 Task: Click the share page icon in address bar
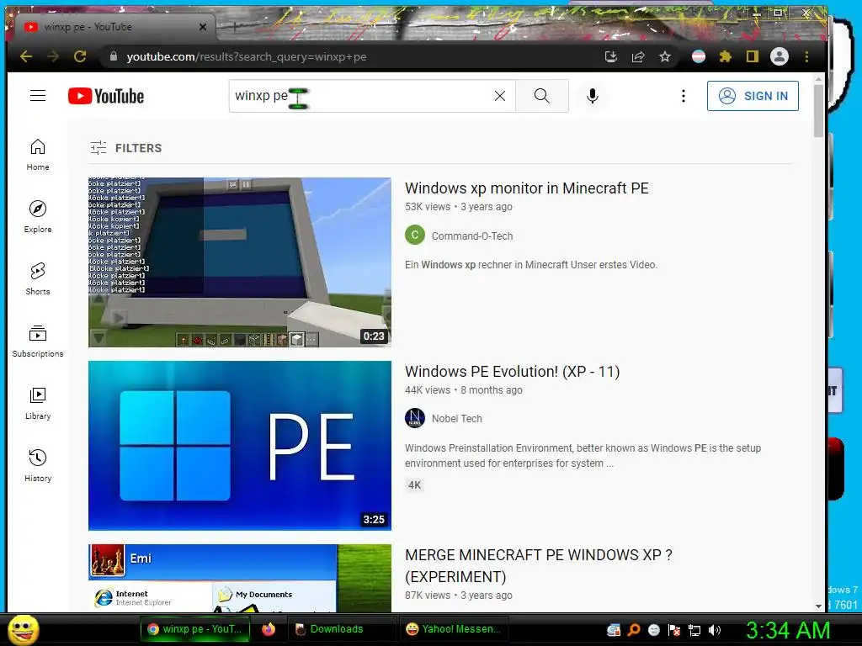638,56
